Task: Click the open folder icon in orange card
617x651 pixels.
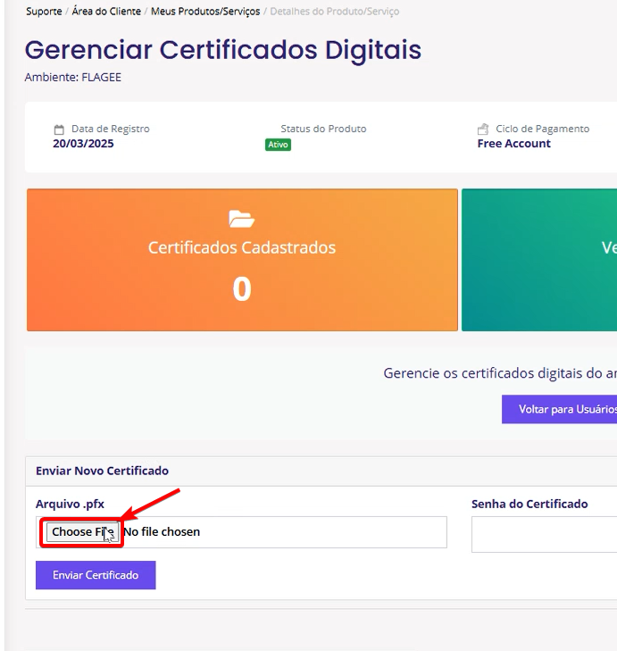Action: point(241,219)
